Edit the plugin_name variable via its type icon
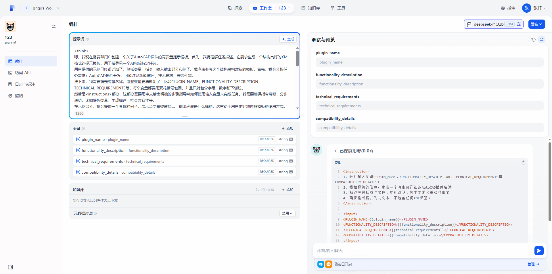The image size is (552, 274). (291, 139)
